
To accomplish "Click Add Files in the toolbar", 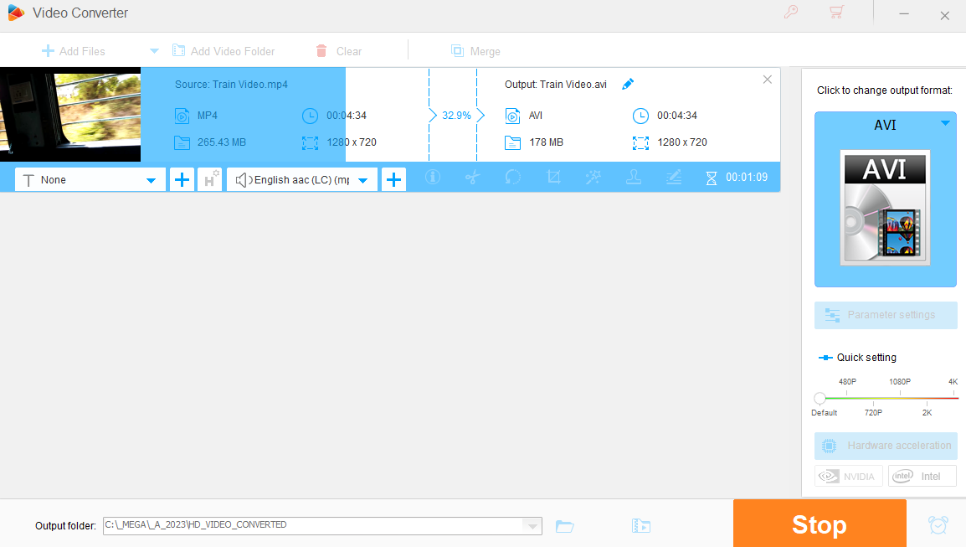I will (x=74, y=51).
